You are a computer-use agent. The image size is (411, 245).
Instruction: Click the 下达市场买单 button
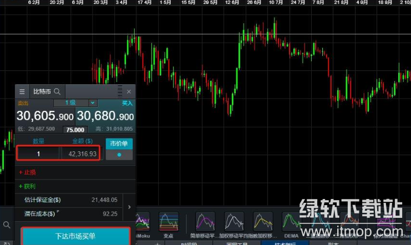[x=75, y=236]
